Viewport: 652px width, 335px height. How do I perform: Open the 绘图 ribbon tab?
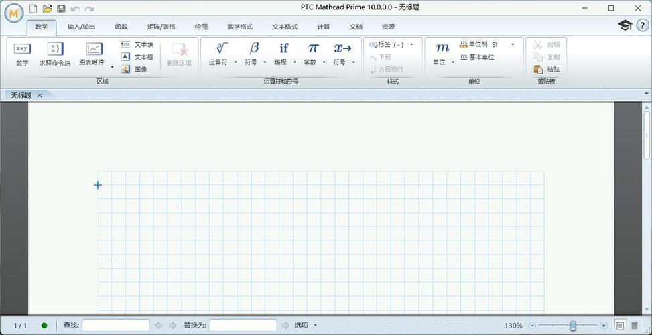(201, 27)
